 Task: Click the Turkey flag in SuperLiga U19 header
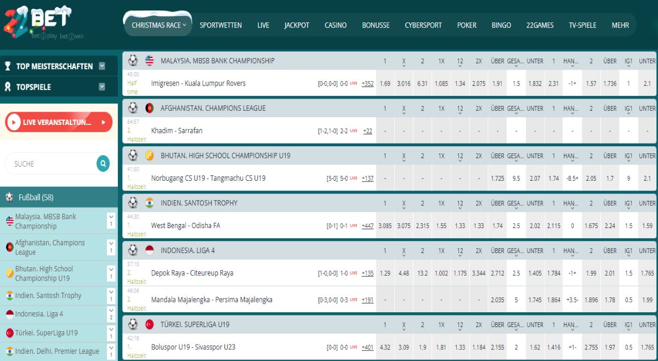150,324
